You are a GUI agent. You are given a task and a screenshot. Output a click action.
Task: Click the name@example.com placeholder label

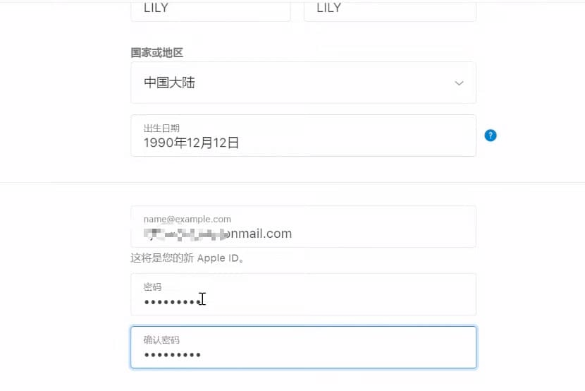[x=187, y=219]
